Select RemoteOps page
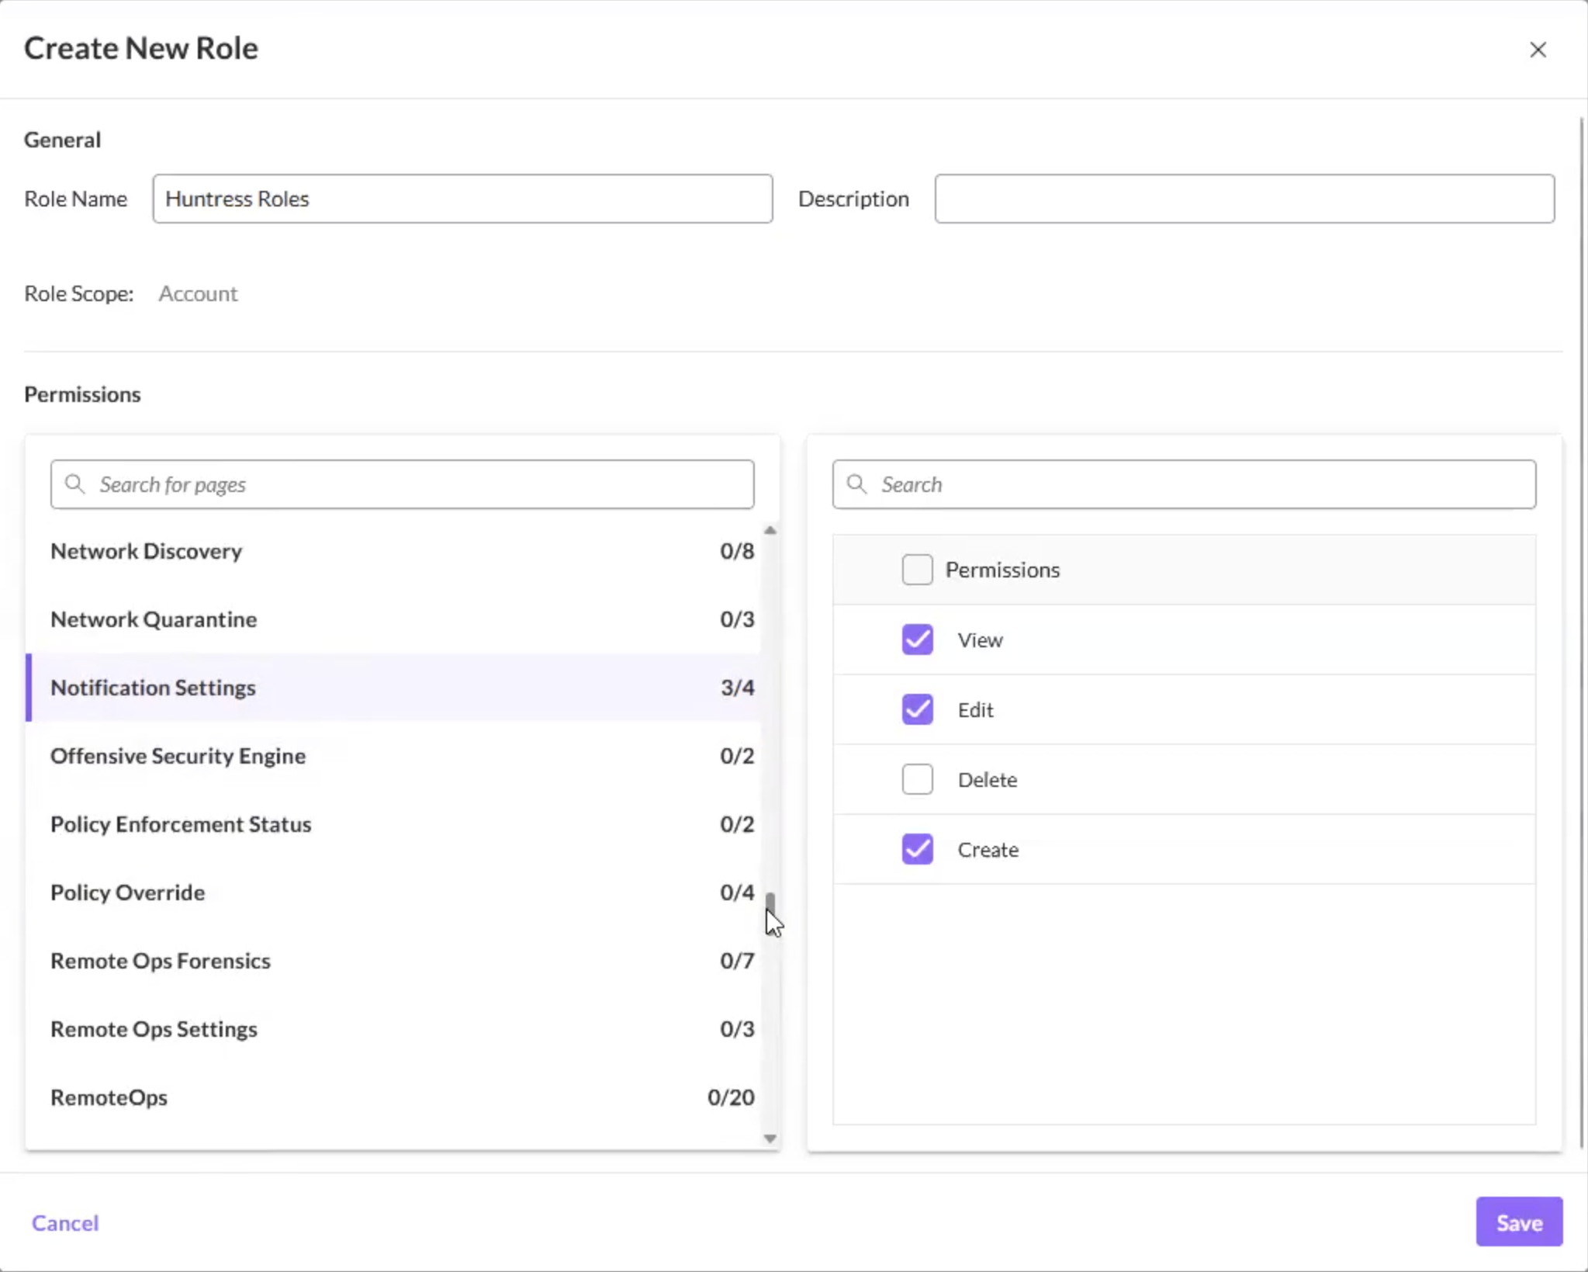This screenshot has height=1272, width=1588. point(393,1097)
